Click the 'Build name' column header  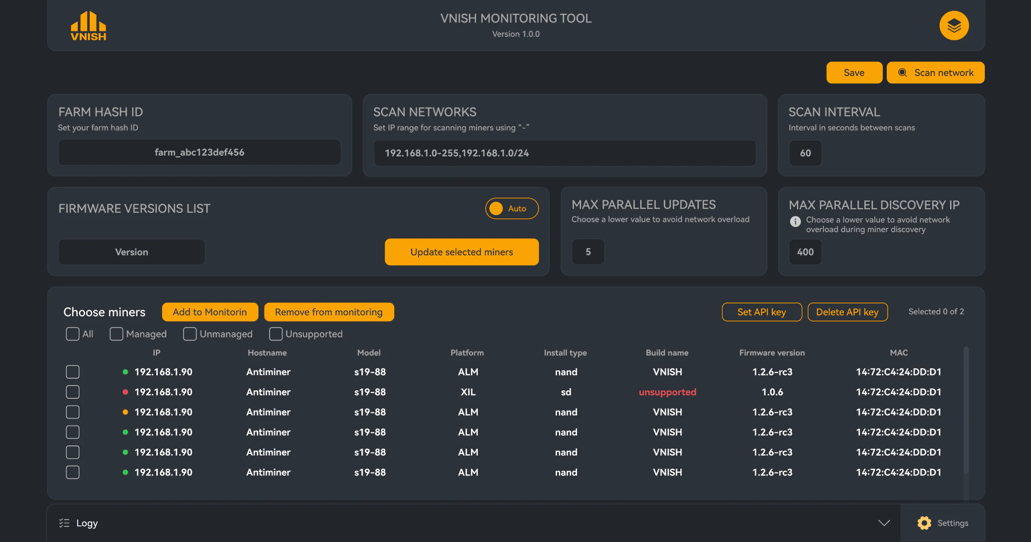coord(667,352)
